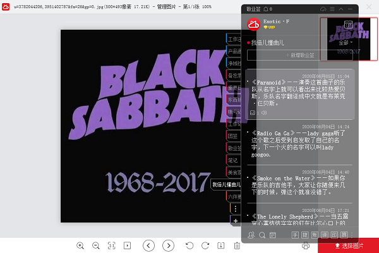The height and width of the screenshot is (253, 379).
Task: Open the Smoke on the Water note
Action: [x=300, y=185]
